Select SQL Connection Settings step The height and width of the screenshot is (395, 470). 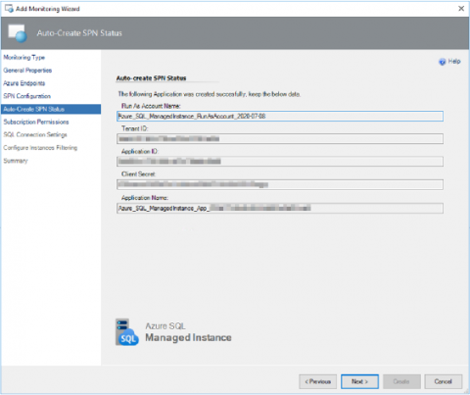pos(35,134)
